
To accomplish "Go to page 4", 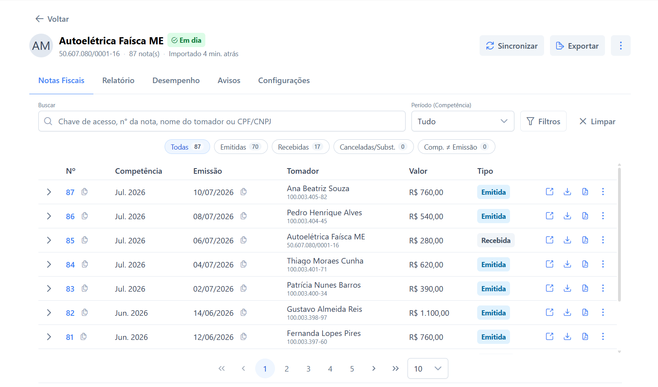I will (330, 368).
